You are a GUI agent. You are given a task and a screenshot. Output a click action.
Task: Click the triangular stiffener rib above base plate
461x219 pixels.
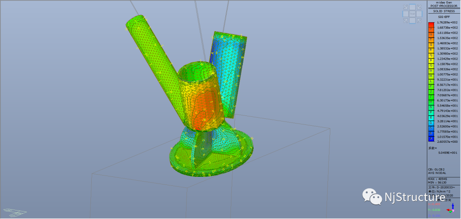pos(204,150)
